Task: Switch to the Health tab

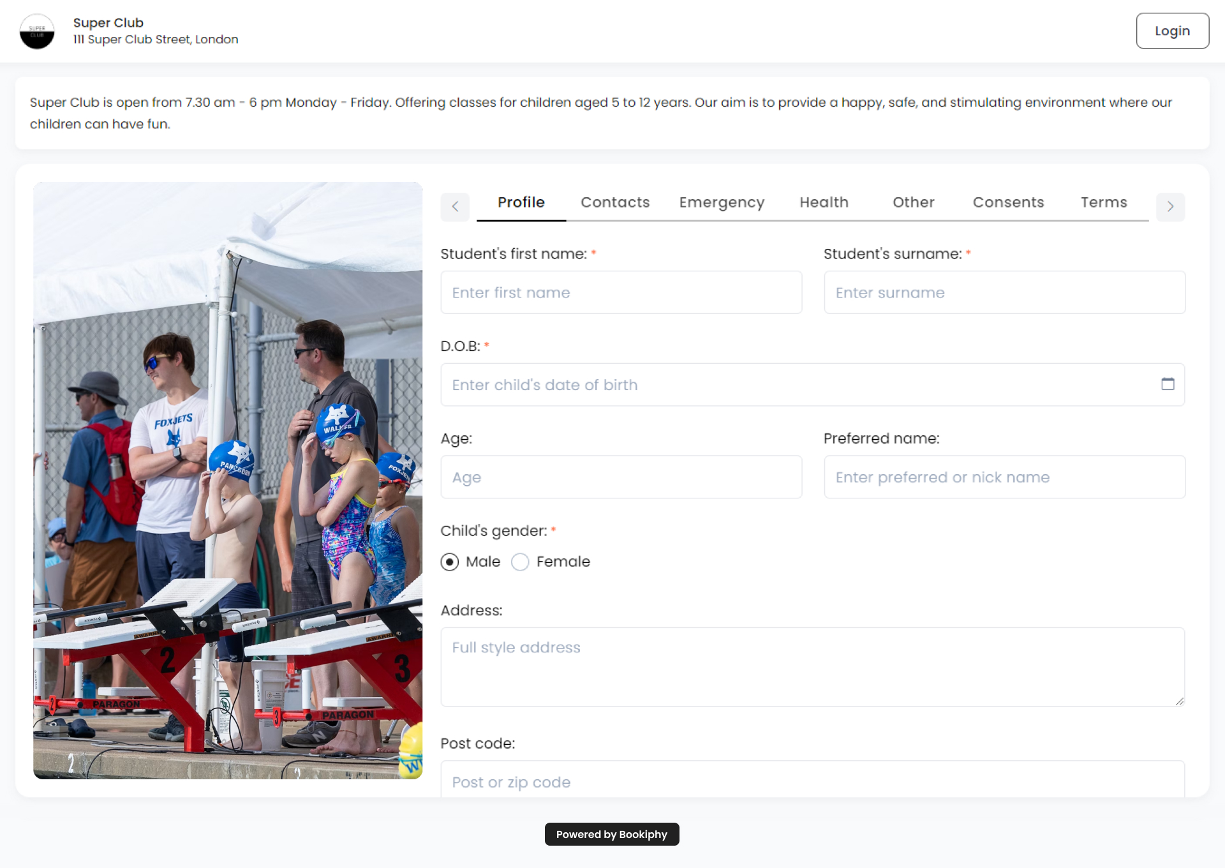Action: pos(824,202)
